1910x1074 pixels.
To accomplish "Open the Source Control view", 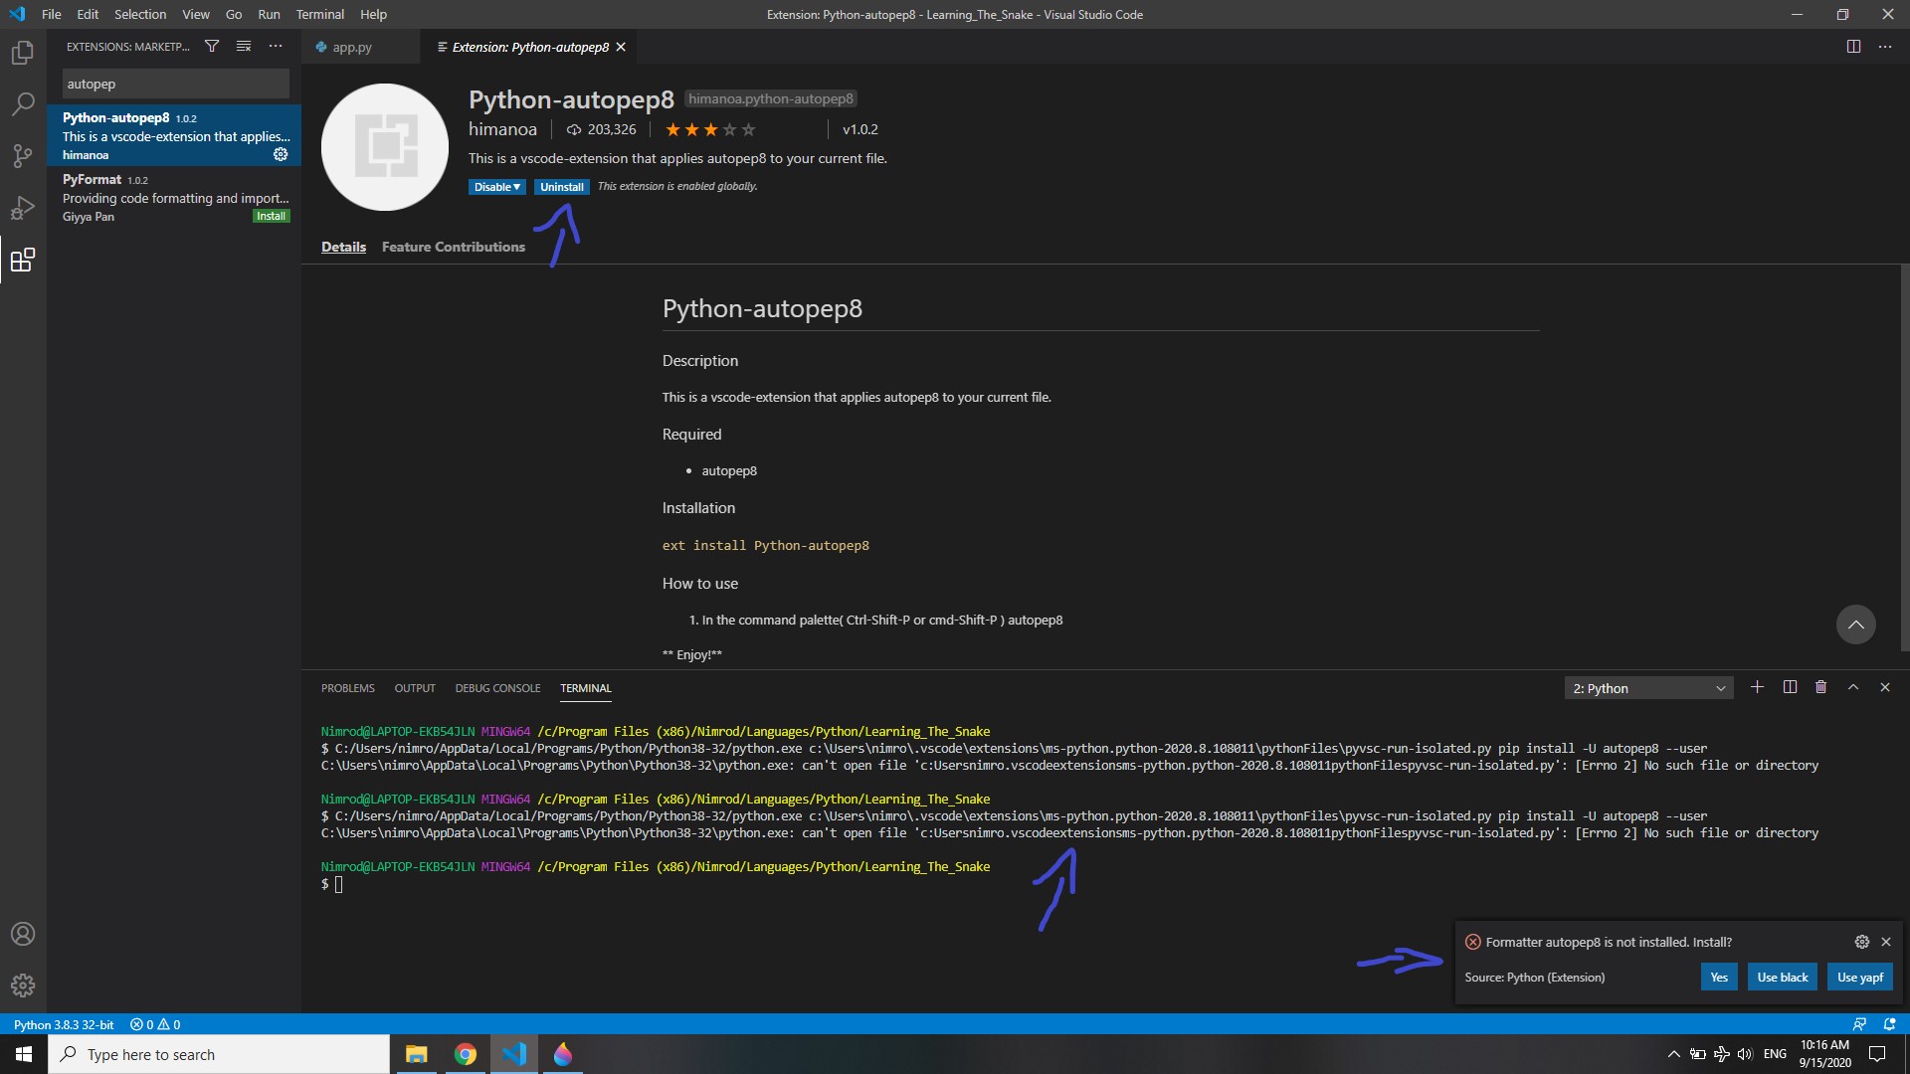I will click(22, 155).
